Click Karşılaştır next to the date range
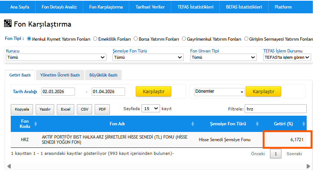 tap(153, 91)
